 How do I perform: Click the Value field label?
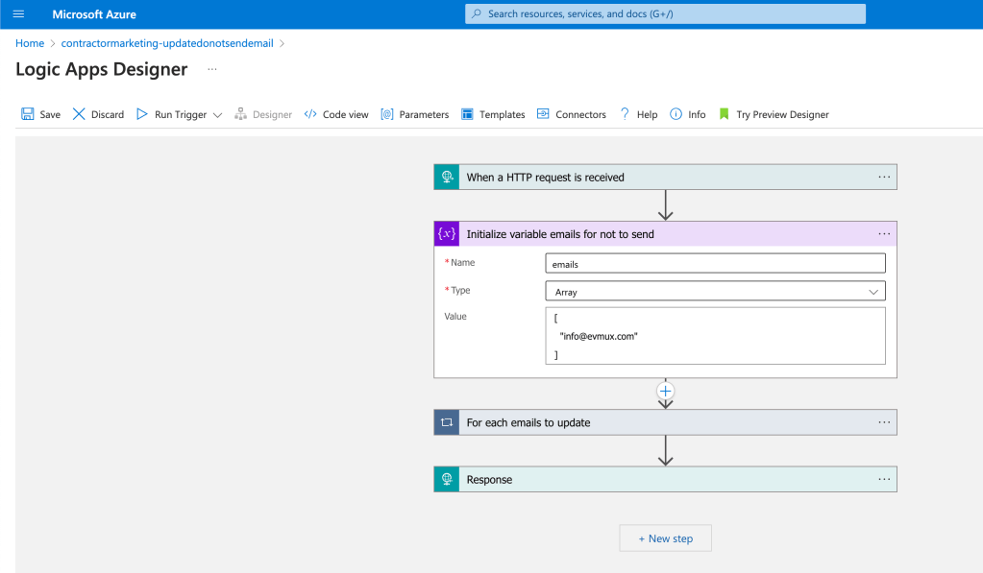(455, 317)
